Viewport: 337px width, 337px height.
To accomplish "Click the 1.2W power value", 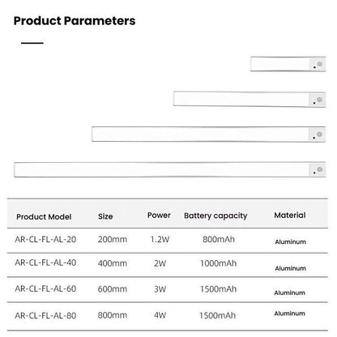I will (x=160, y=239).
